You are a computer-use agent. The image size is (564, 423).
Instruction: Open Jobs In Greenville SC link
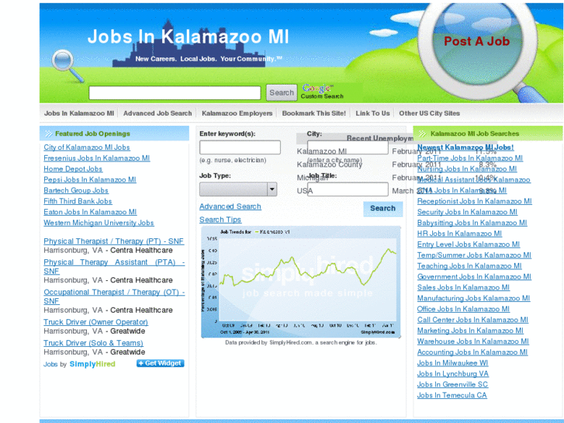(x=452, y=385)
